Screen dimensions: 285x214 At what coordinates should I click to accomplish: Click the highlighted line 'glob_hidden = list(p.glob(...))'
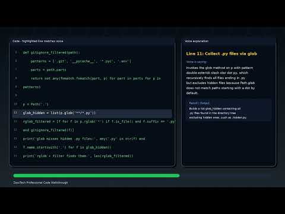tap(92, 113)
